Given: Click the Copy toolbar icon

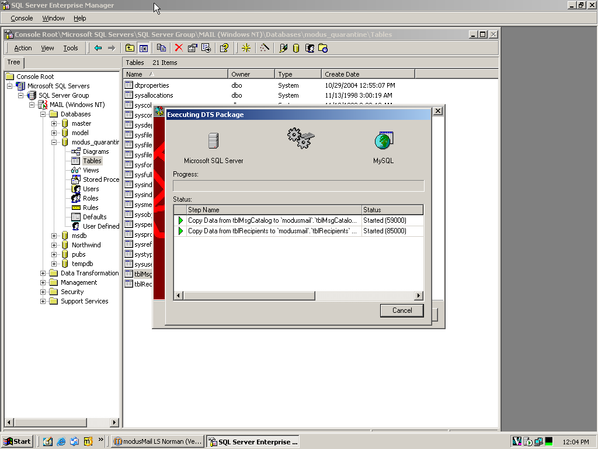Looking at the screenshot, I should click(x=161, y=48).
